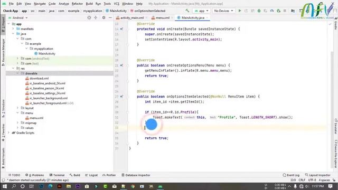Expand the manifests folder

[13, 28]
